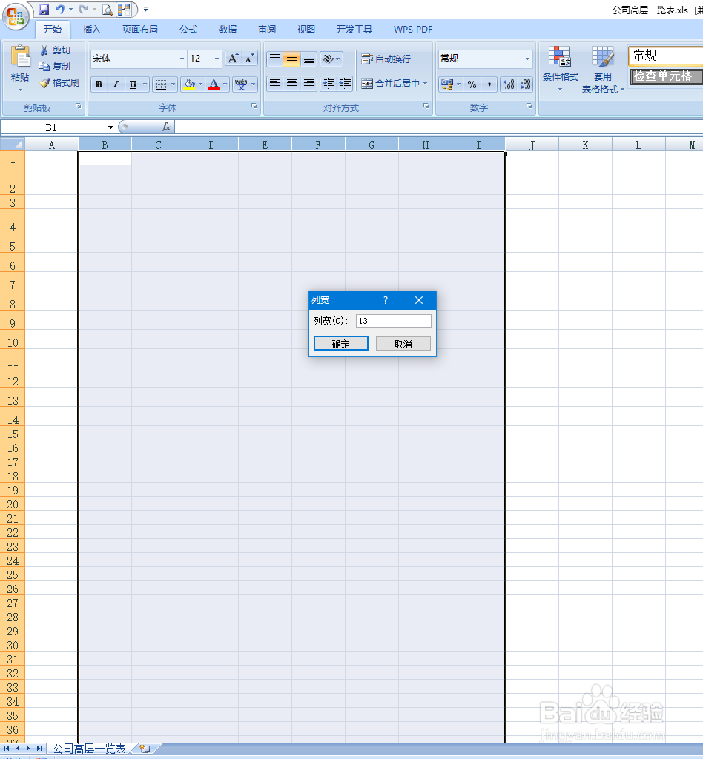This screenshot has width=703, height=759.
Task: Click the fx insert function button
Action: coord(166,127)
